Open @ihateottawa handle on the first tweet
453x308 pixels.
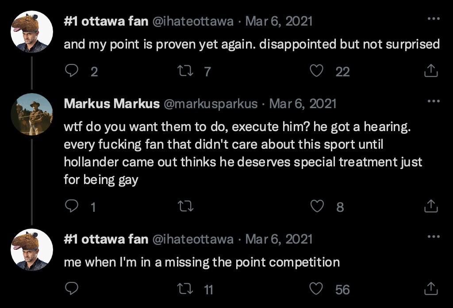[193, 20]
